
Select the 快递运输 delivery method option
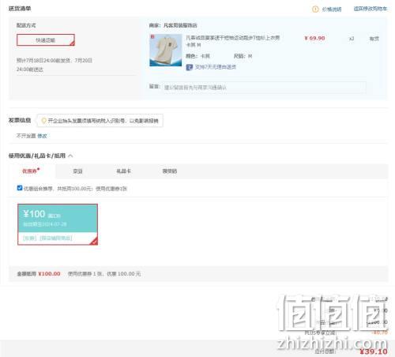(46, 40)
